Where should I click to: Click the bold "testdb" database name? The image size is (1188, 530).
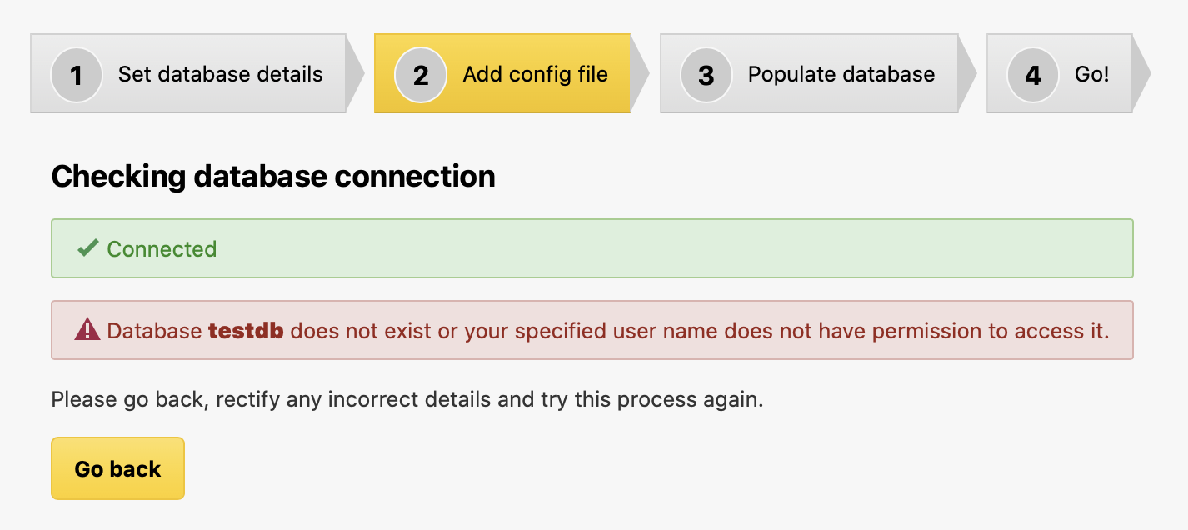pyautogui.click(x=246, y=331)
